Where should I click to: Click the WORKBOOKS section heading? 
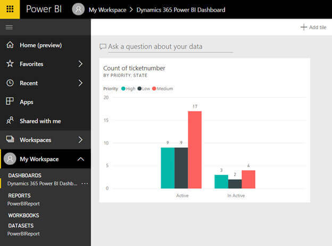(x=23, y=215)
